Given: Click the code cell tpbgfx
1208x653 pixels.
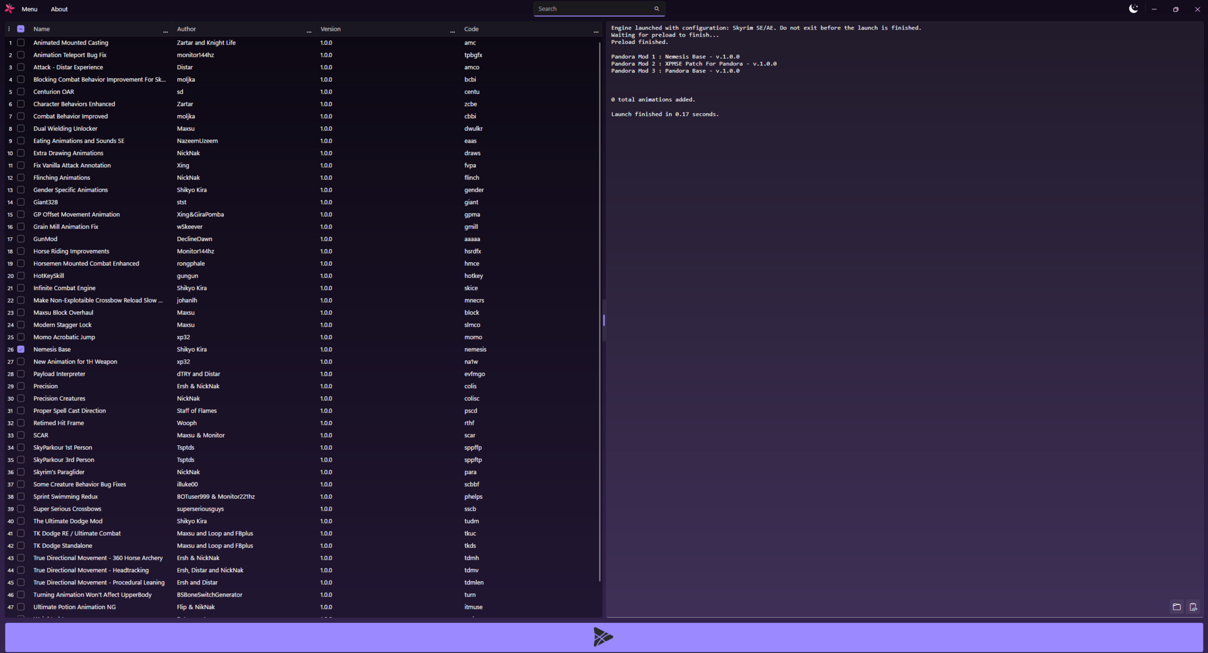Looking at the screenshot, I should coord(473,55).
